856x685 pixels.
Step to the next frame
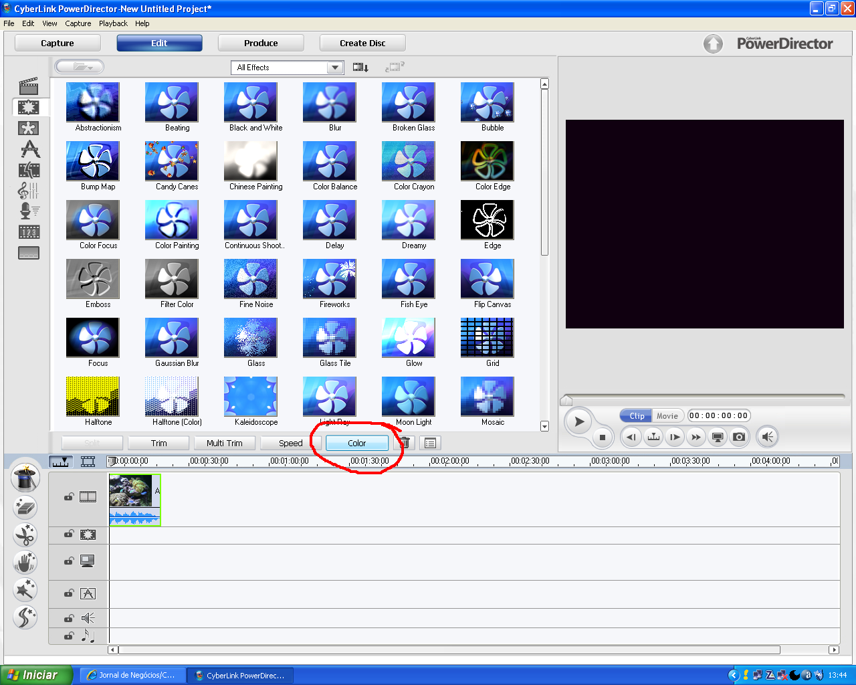pos(675,437)
